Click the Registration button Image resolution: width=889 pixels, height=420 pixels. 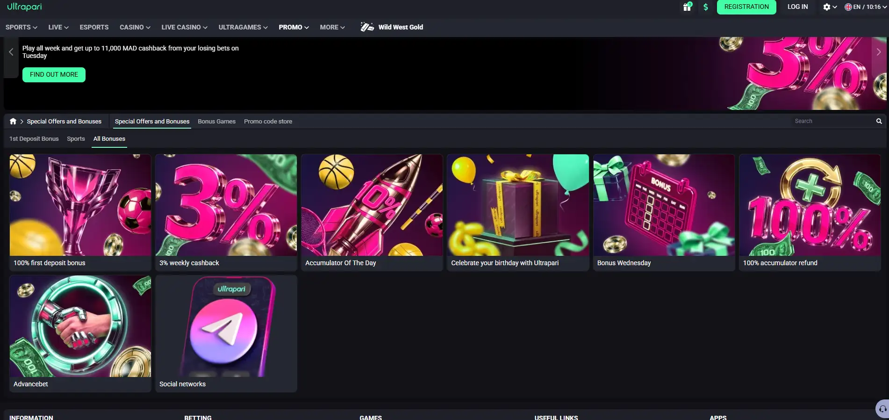[x=746, y=7]
